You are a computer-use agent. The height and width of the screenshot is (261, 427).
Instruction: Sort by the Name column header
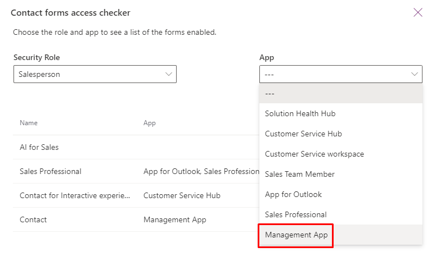pyautogui.click(x=29, y=123)
